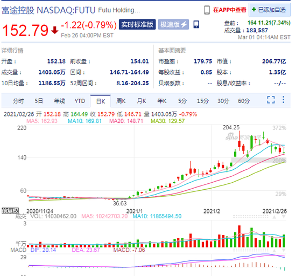Click the 富途控股 NASDAQ:FUTU title

click(48, 10)
